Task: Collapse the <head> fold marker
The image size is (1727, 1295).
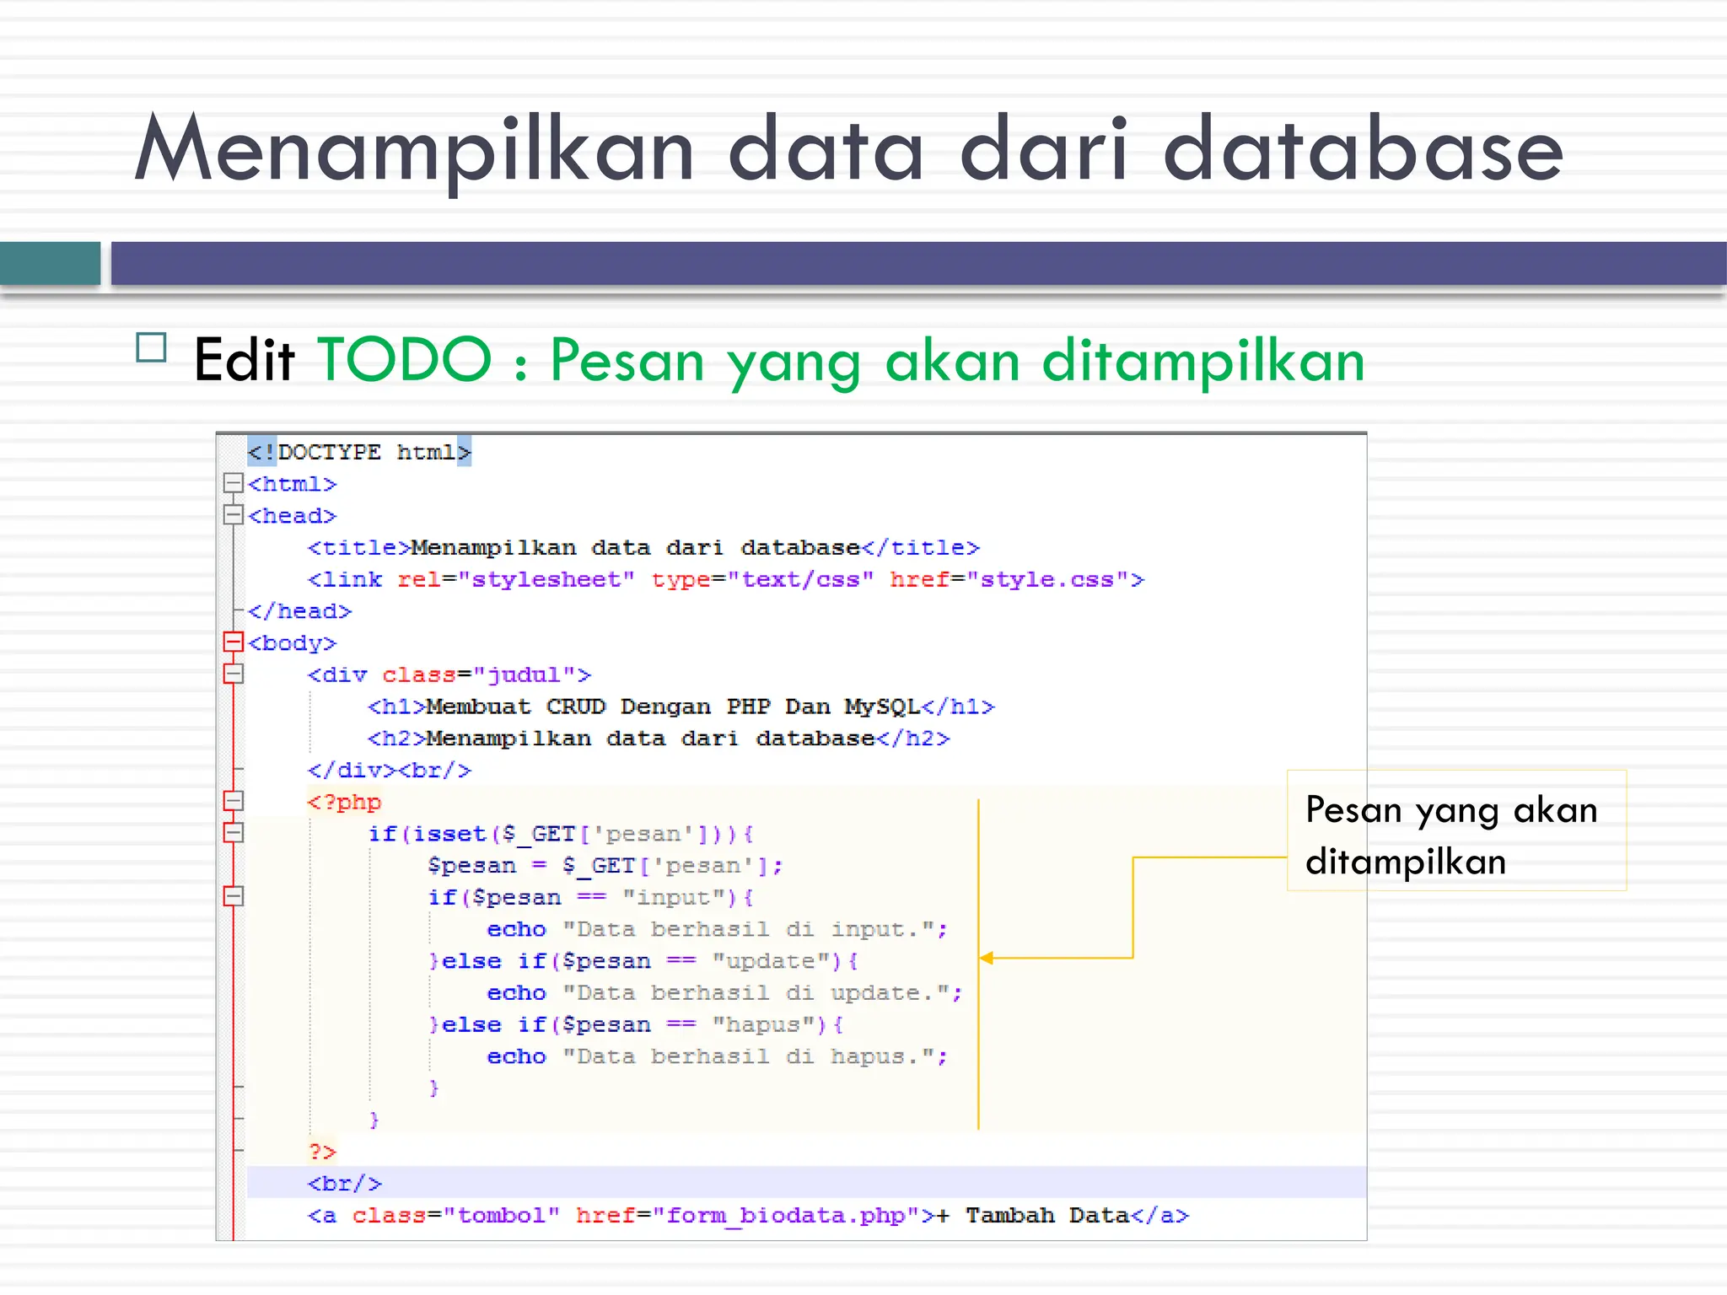Action: (233, 515)
